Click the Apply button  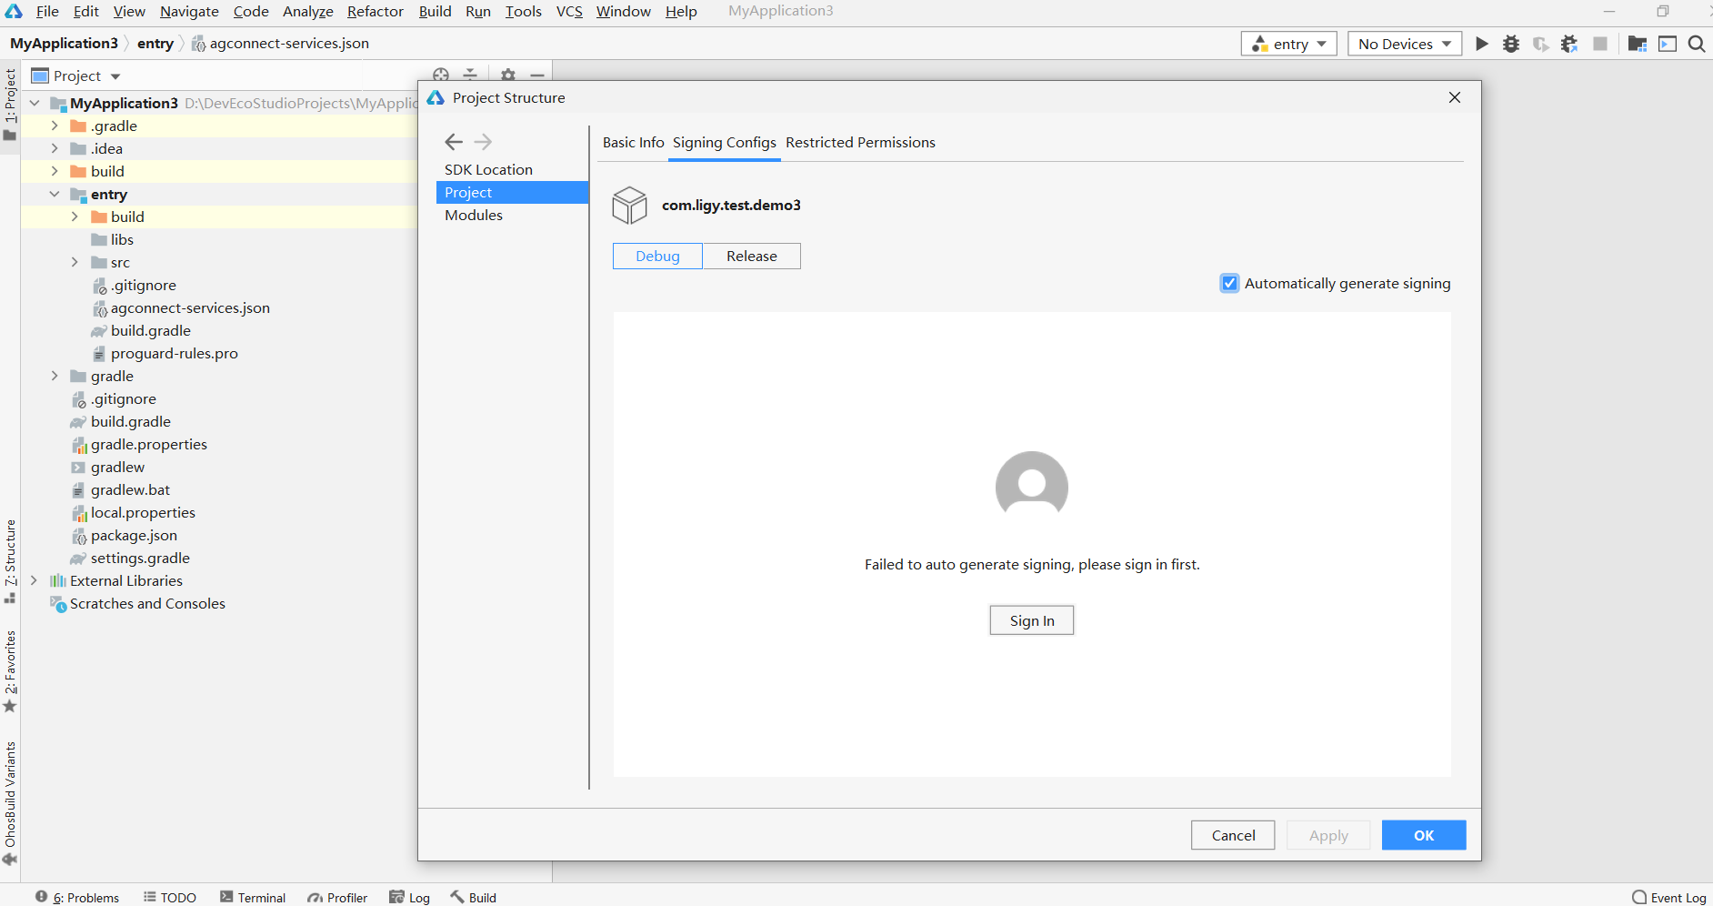coord(1328,835)
